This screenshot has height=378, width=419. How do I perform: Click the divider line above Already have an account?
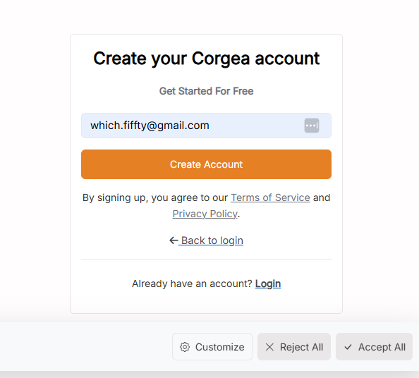[206, 259]
